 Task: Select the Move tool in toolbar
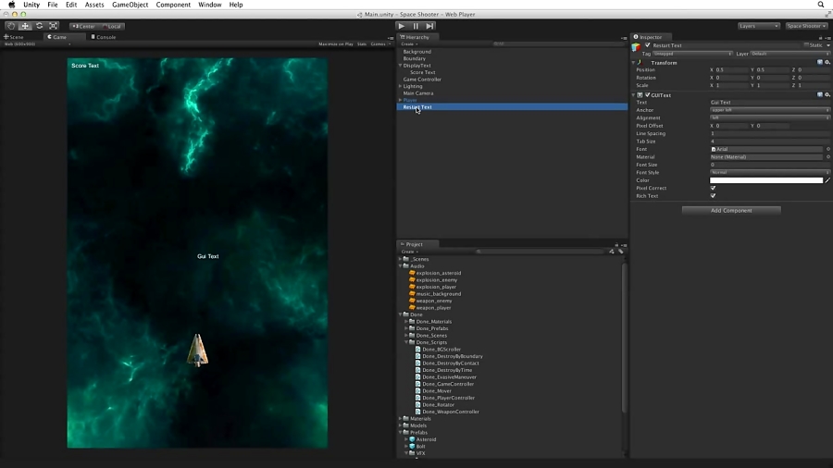tap(25, 26)
